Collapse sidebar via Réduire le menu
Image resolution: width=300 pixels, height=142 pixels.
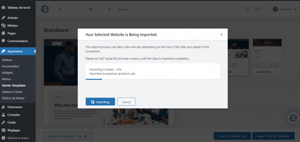(18, 138)
